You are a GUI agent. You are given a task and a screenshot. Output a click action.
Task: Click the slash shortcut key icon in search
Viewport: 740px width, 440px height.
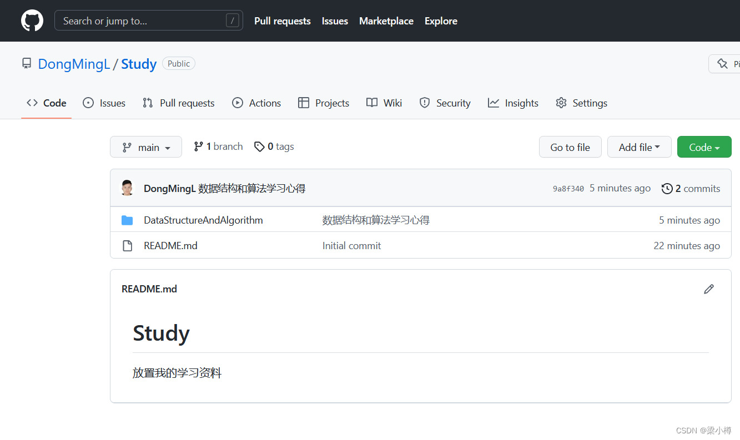click(x=232, y=21)
